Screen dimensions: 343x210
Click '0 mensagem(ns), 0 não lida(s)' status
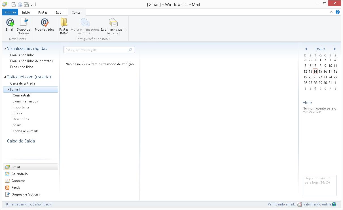pyautogui.click(x=28, y=204)
